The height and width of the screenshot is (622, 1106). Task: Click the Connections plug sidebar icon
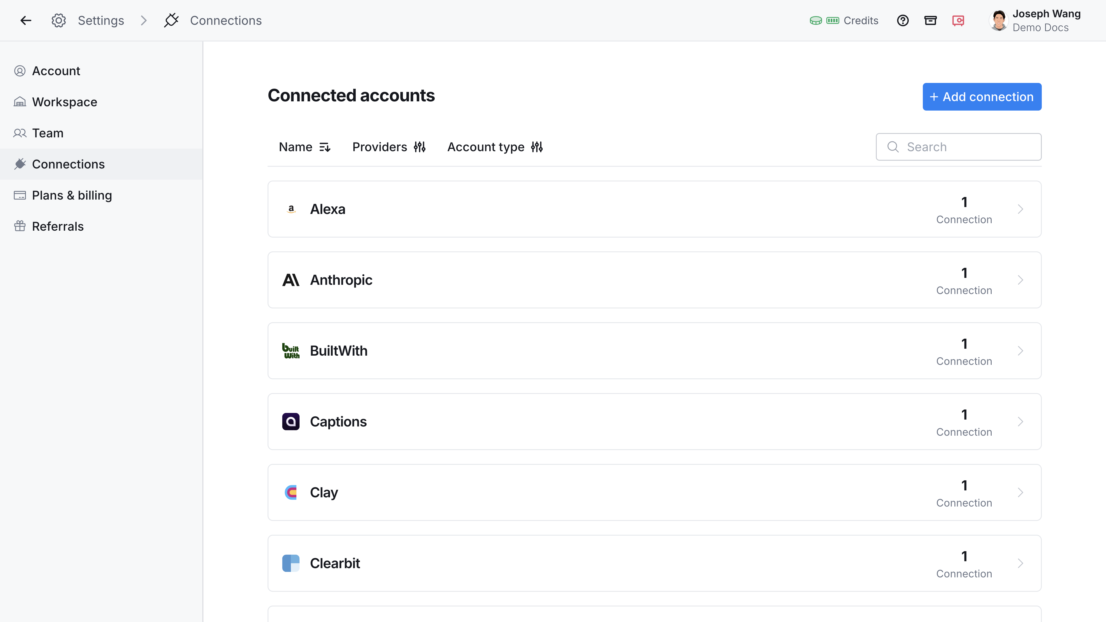(20, 164)
